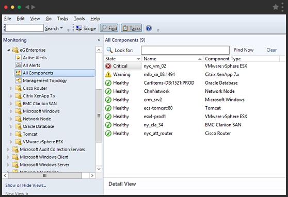Click Show or Hide Views link
This screenshot has height=197, width=288.
[25, 185]
